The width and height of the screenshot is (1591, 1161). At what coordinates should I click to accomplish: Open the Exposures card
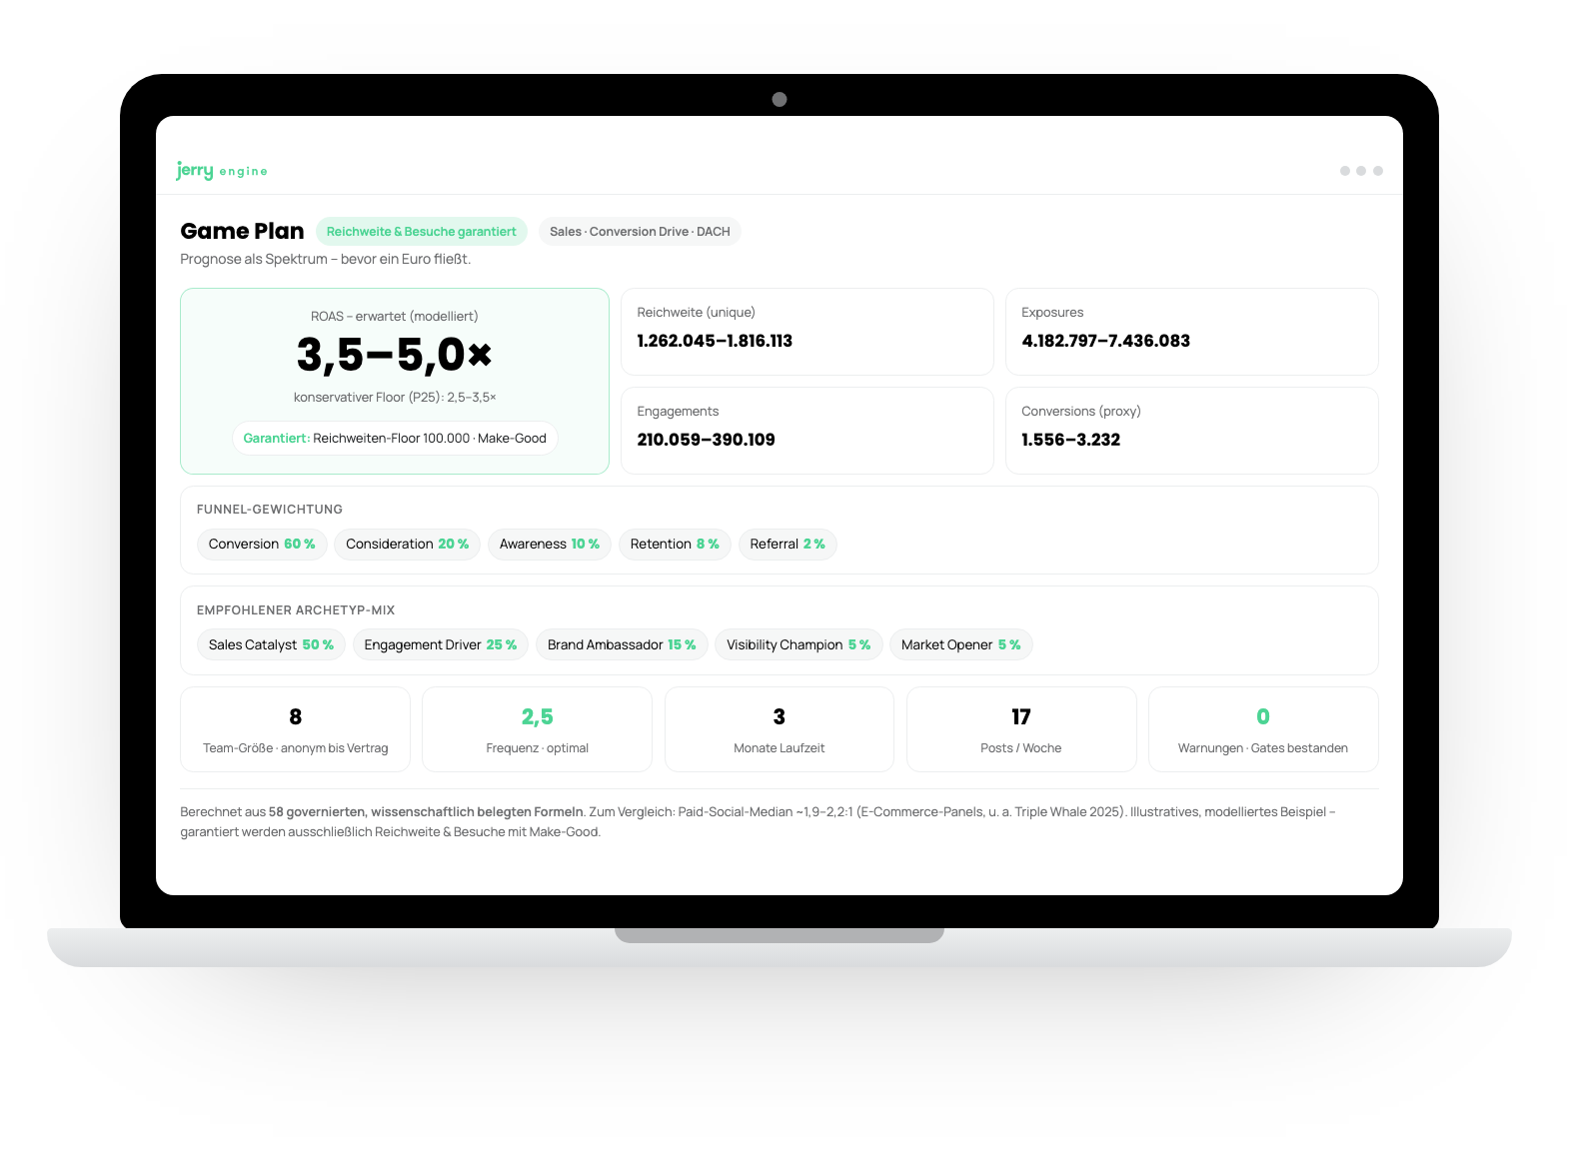pos(1191,332)
